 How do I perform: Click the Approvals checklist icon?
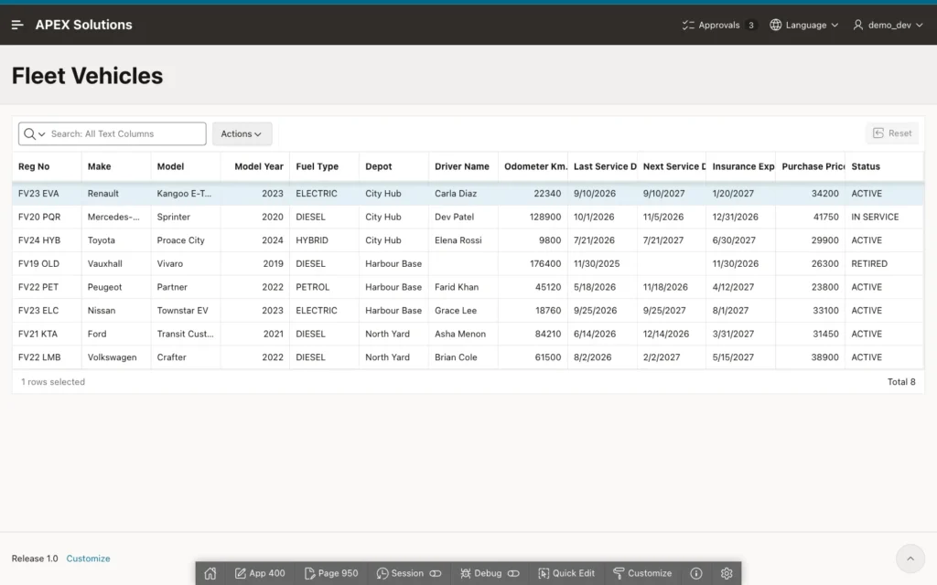pos(688,25)
